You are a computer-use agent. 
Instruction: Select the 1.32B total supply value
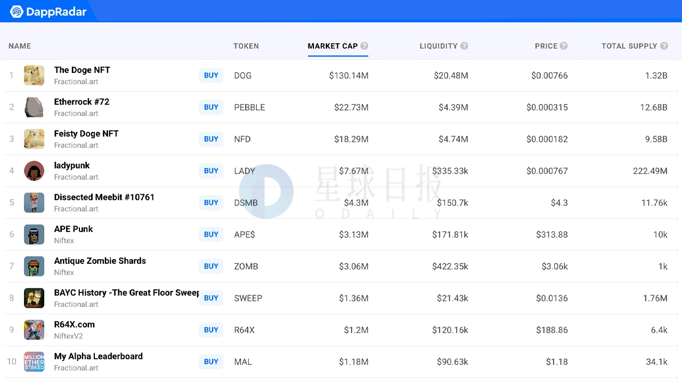pos(656,76)
